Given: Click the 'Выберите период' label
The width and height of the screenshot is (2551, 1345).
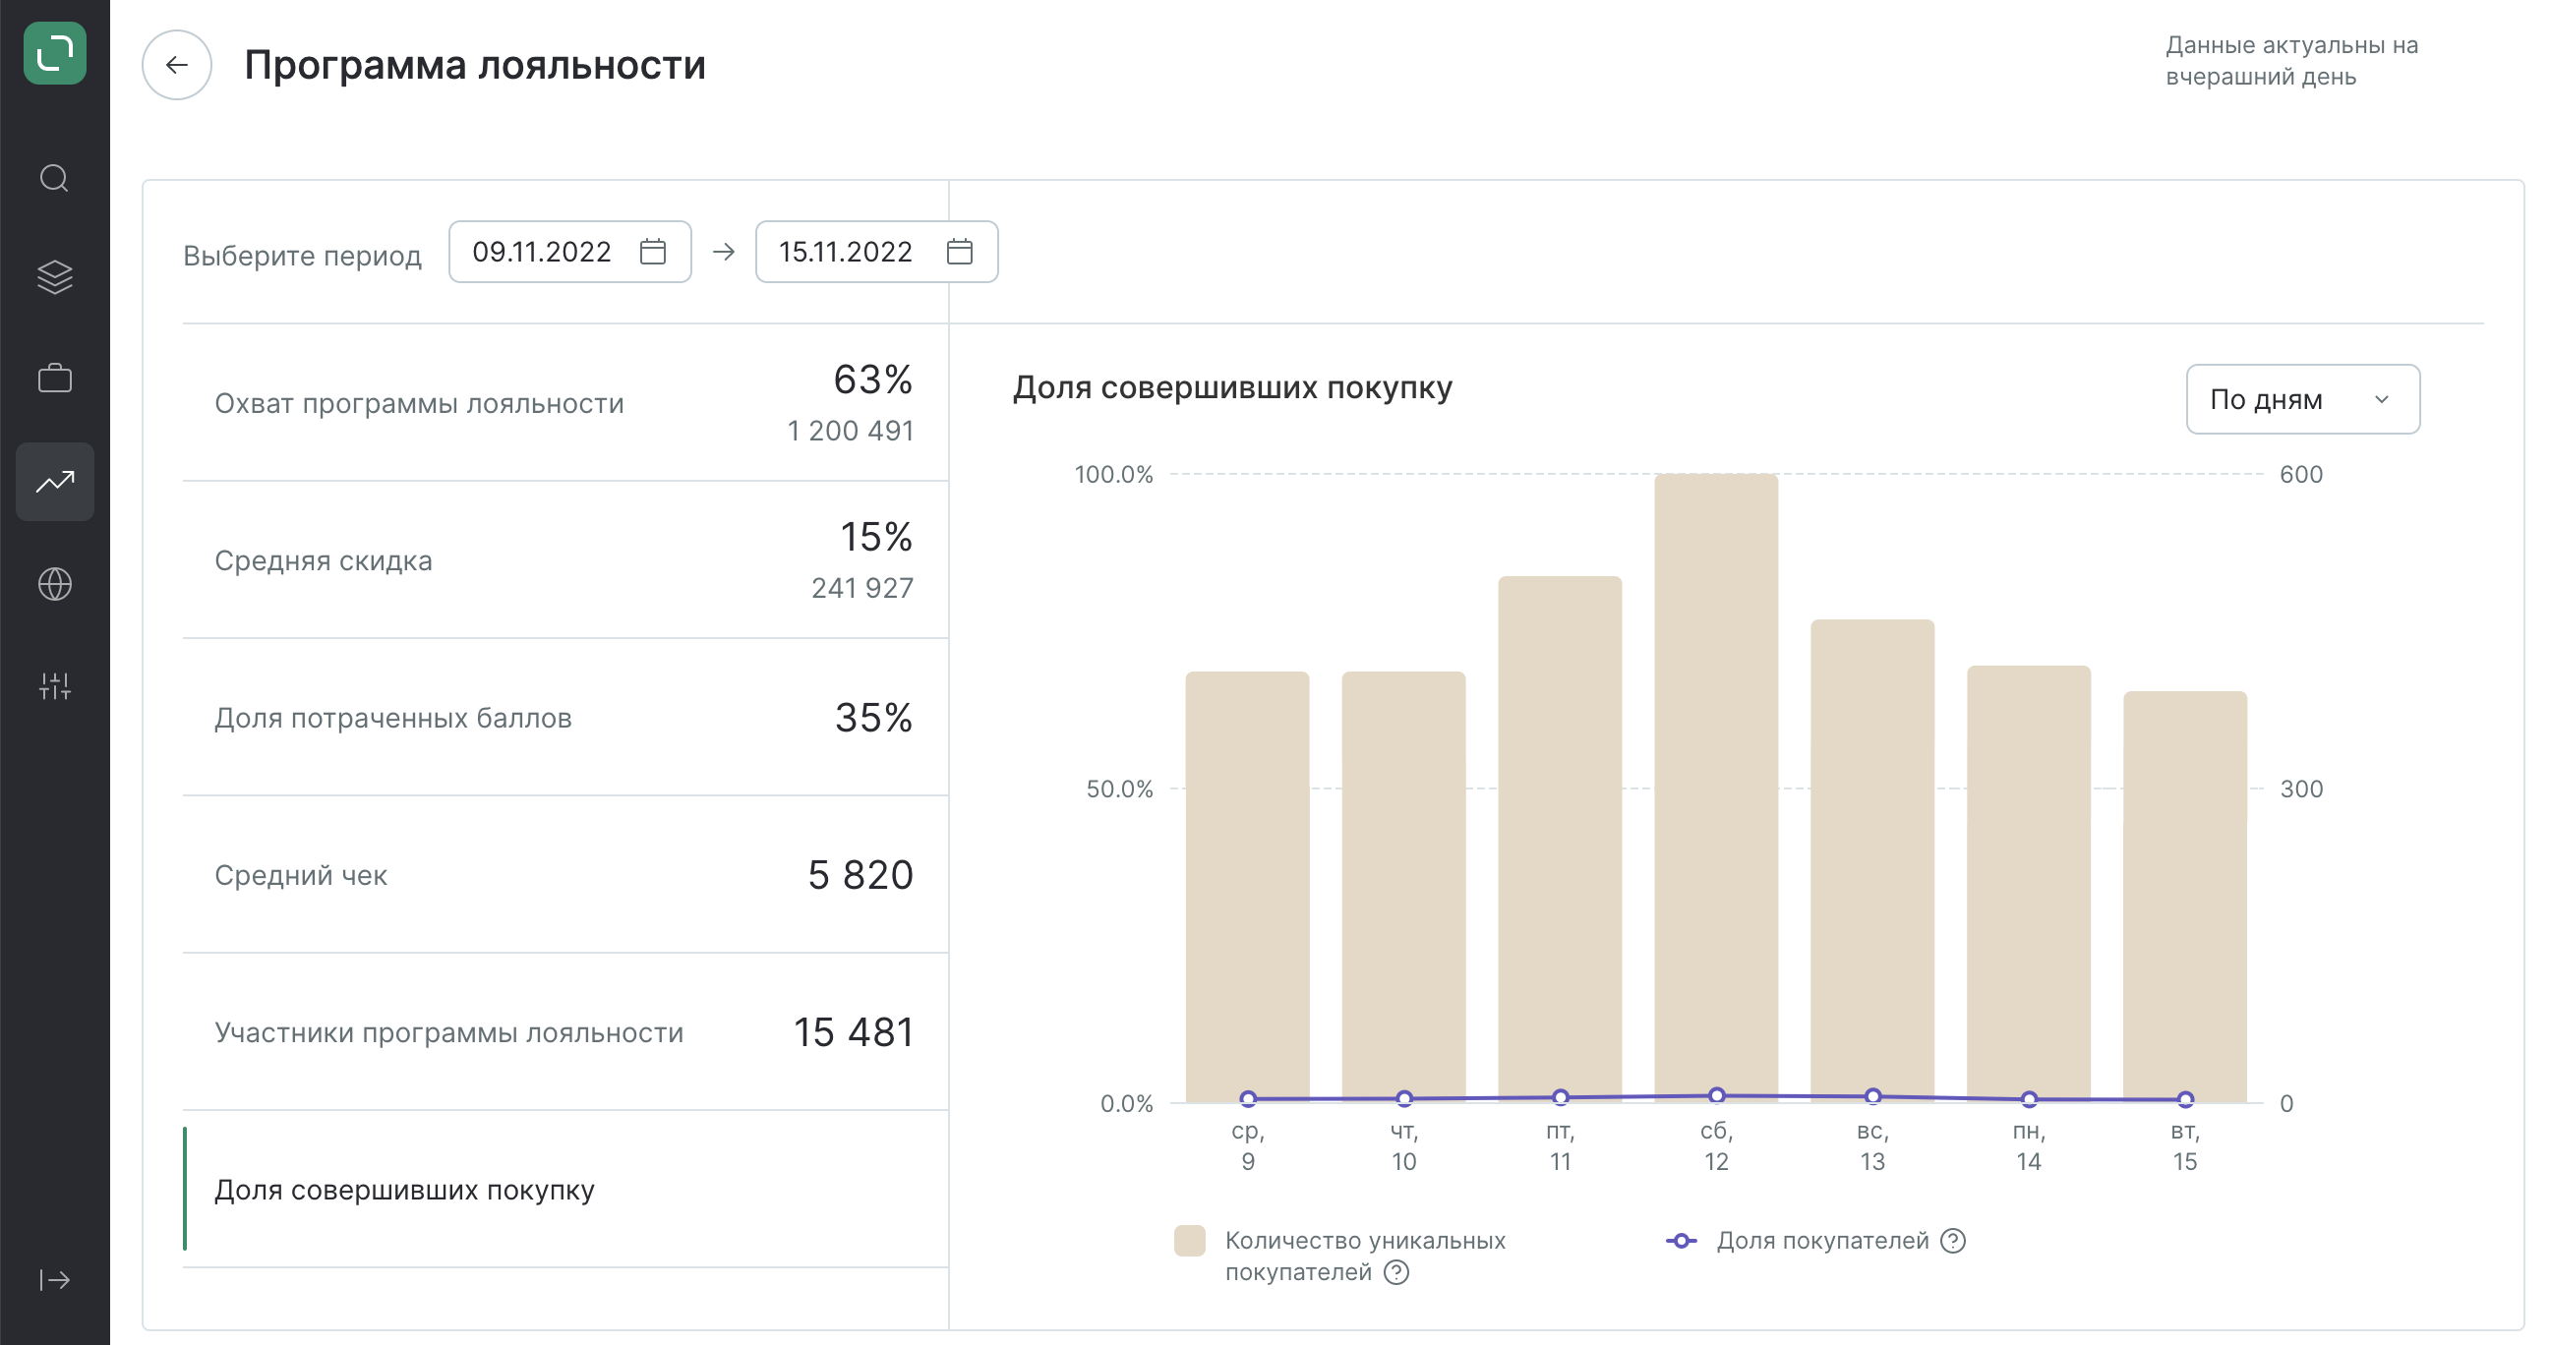Looking at the screenshot, I should click(x=302, y=256).
